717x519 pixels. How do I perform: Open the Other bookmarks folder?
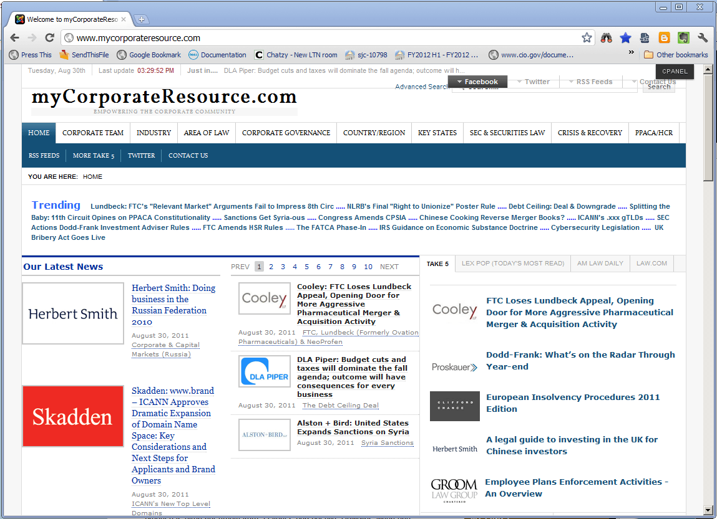(x=676, y=55)
